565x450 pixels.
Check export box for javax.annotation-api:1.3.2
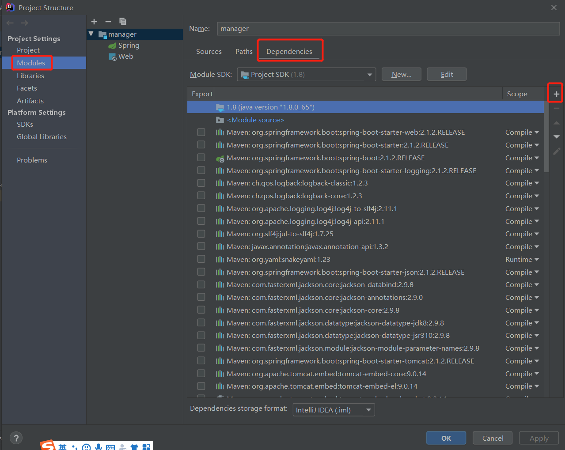[201, 246]
